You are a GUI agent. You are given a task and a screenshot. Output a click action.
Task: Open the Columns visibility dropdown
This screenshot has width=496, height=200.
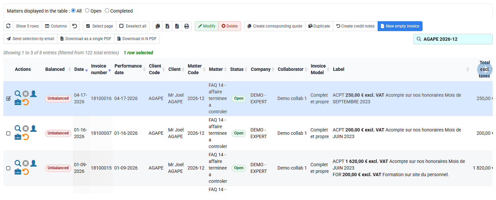pos(56,26)
